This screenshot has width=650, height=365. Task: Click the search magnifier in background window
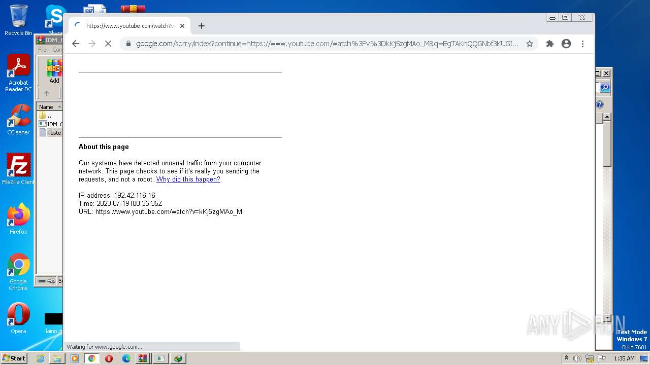(604, 88)
